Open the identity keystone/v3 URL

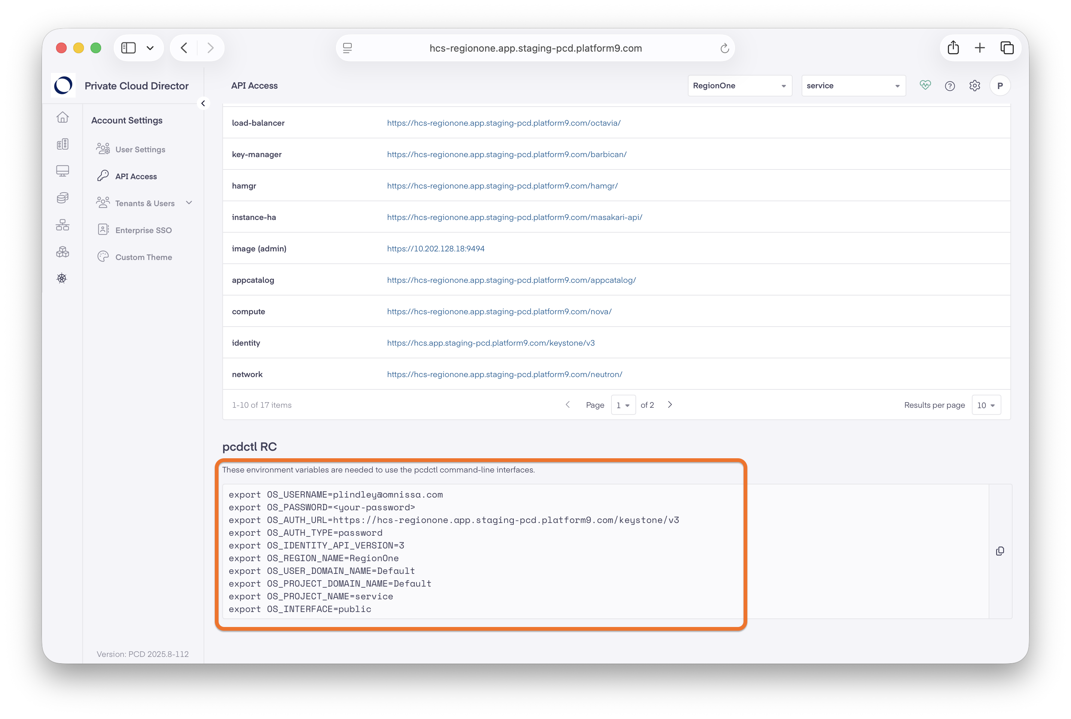click(x=490, y=343)
